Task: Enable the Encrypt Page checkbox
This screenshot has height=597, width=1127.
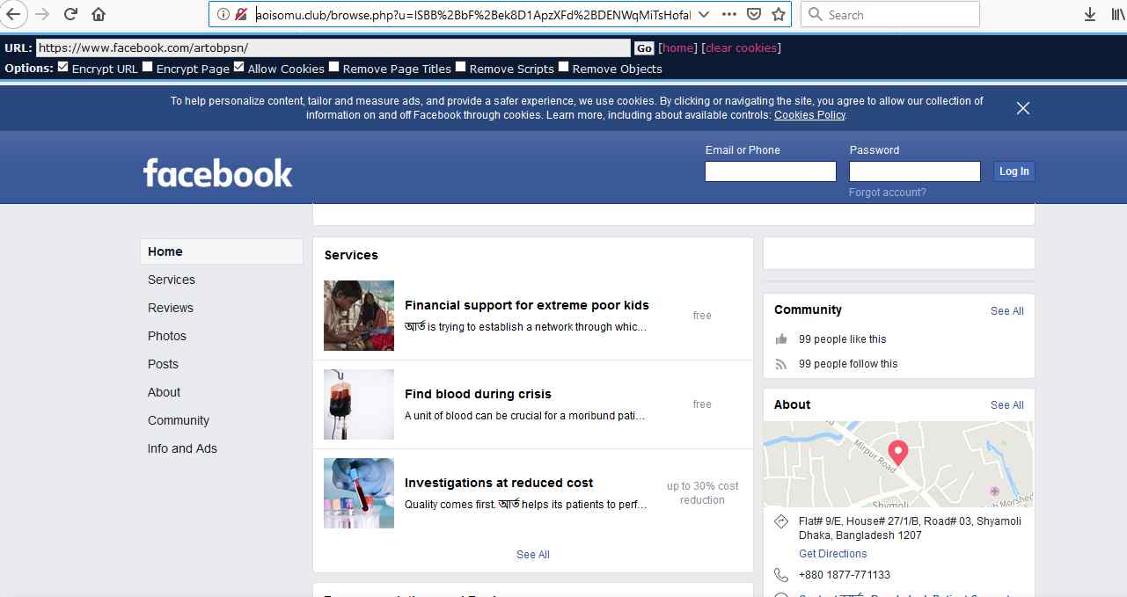Action: 148,67
